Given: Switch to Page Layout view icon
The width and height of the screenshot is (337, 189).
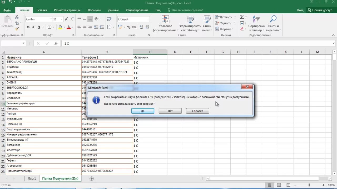Looking at the screenshot, I should click(x=279, y=185).
